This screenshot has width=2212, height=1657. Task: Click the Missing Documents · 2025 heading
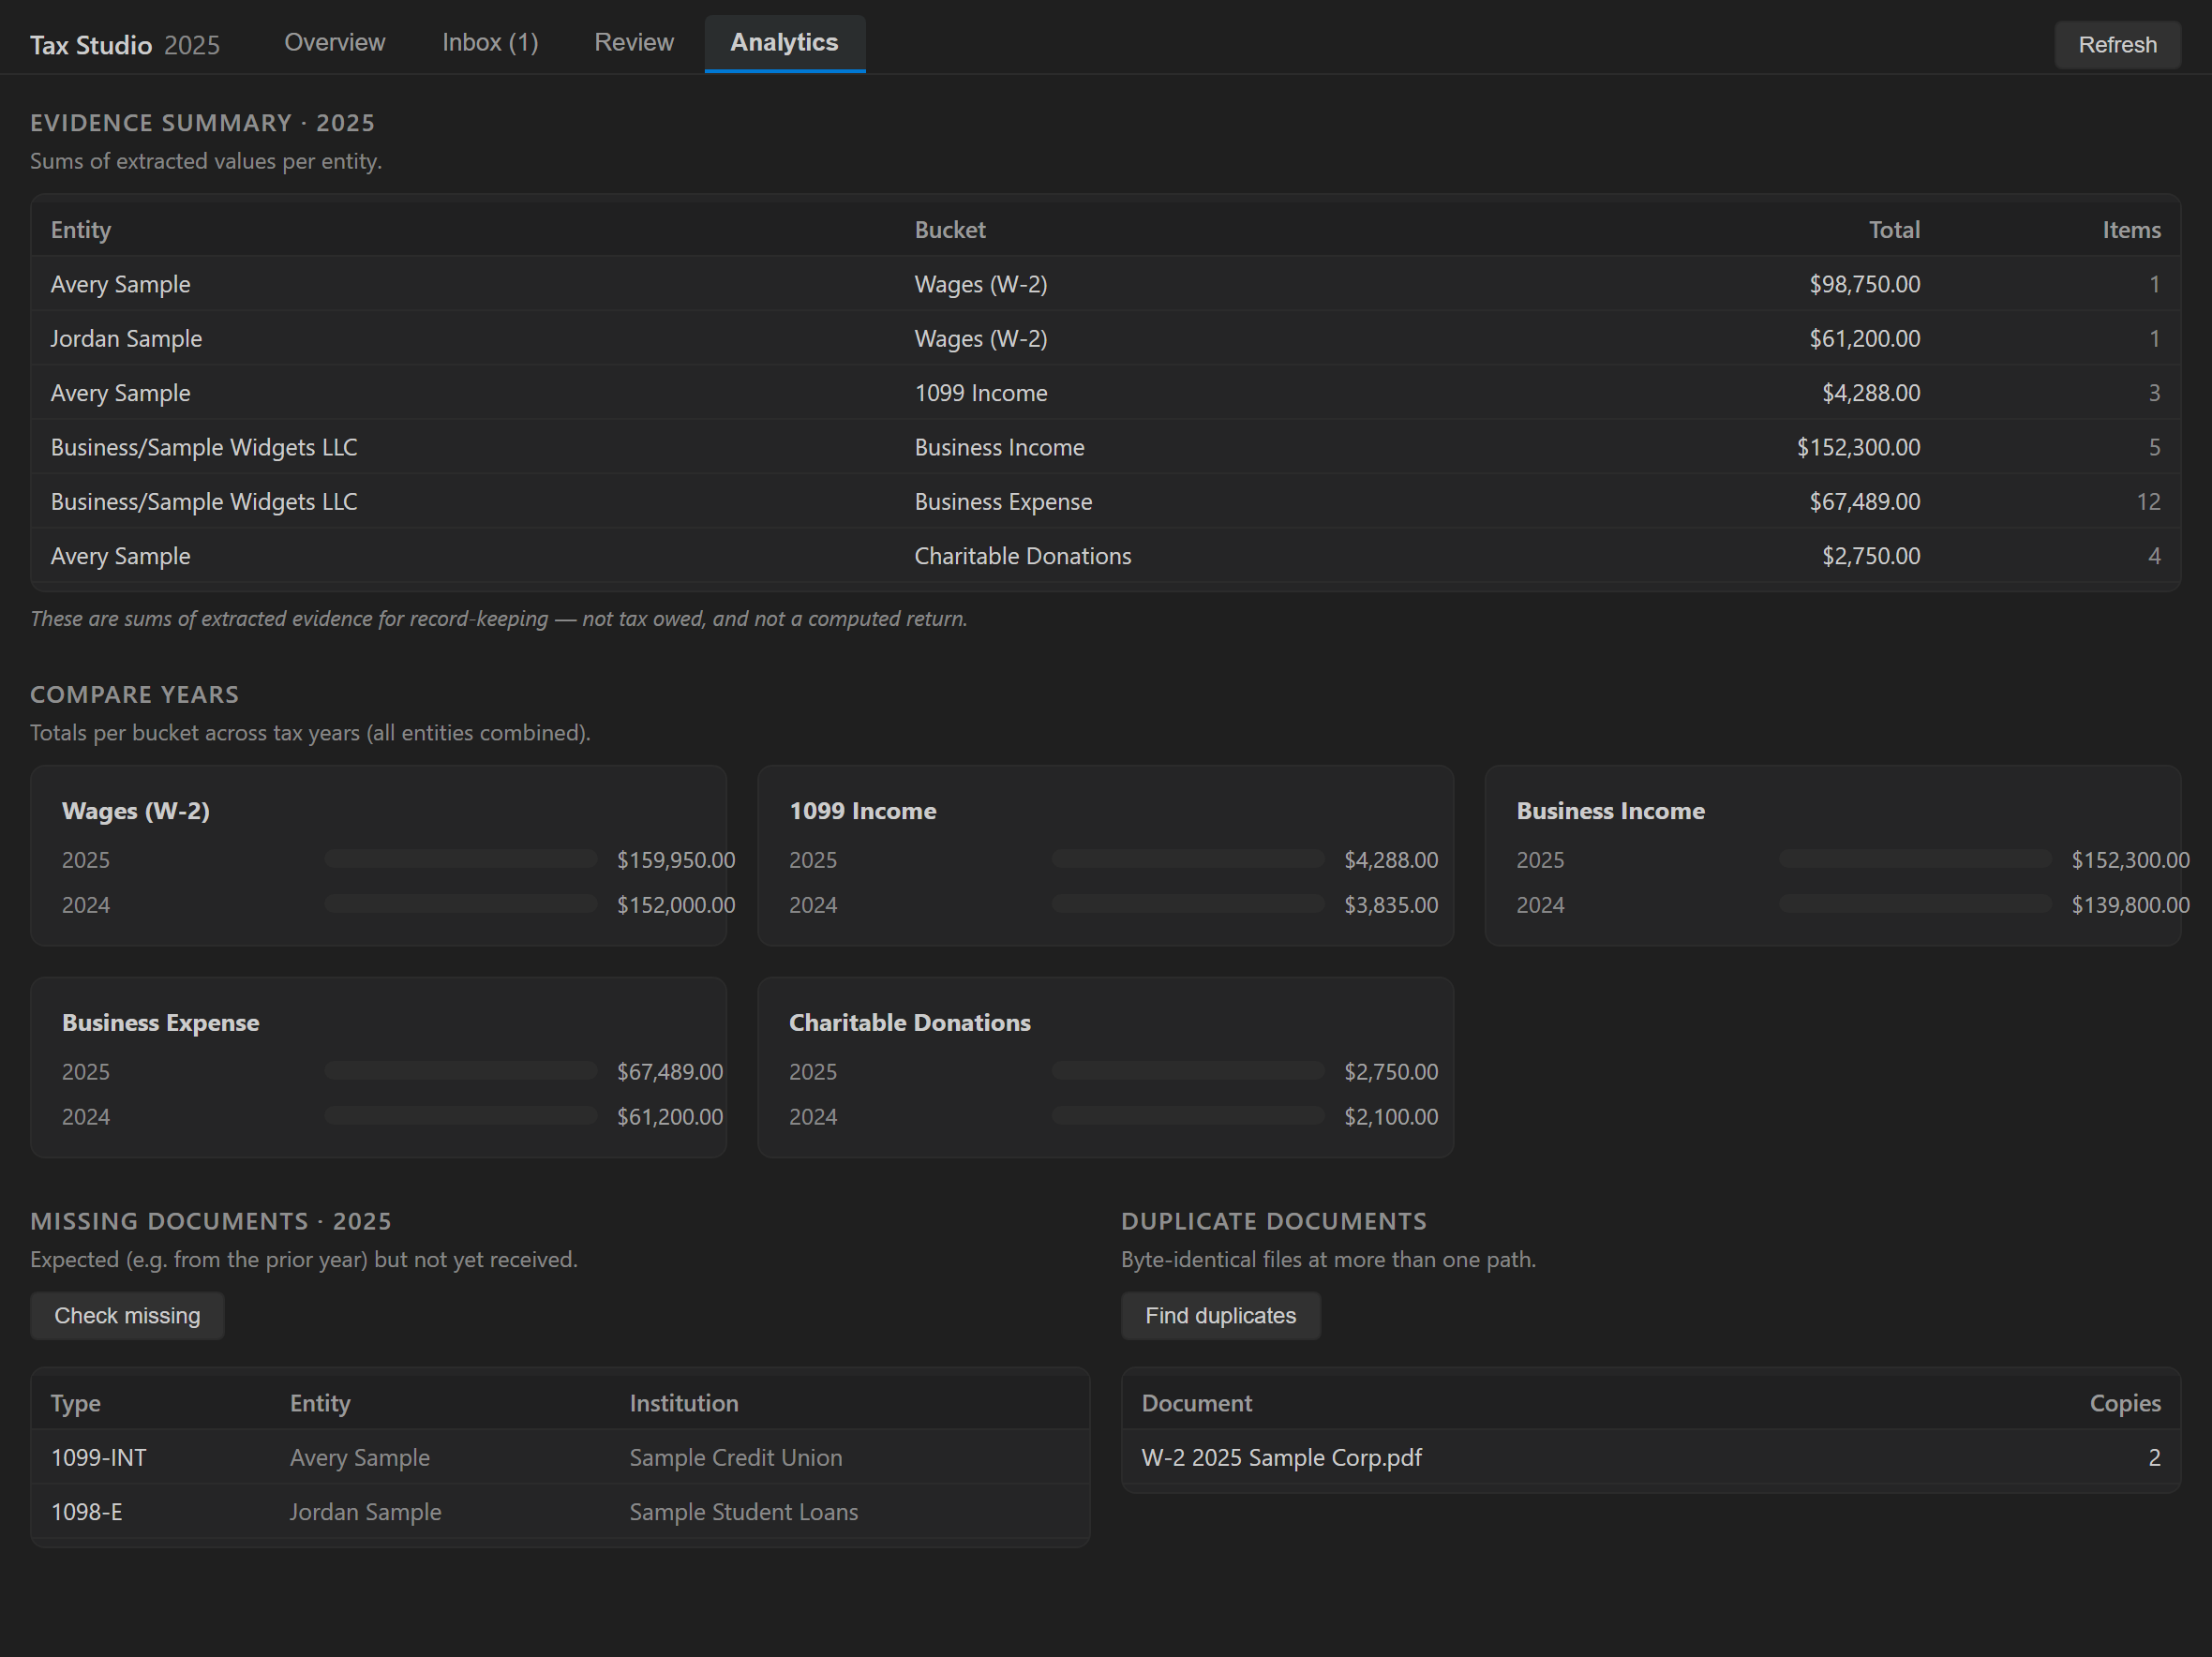click(x=211, y=1222)
